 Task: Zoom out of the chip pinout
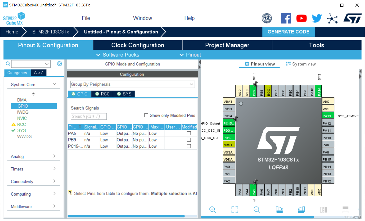257,210
